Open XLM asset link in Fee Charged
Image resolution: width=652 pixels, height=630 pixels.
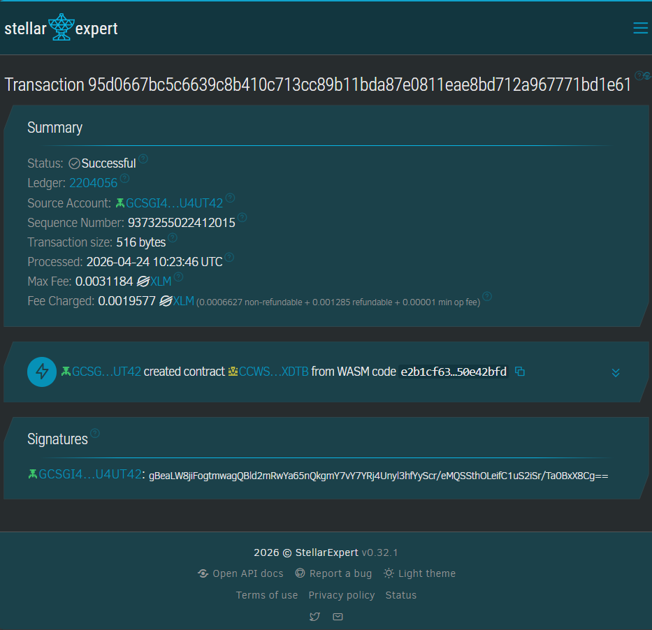point(177,301)
